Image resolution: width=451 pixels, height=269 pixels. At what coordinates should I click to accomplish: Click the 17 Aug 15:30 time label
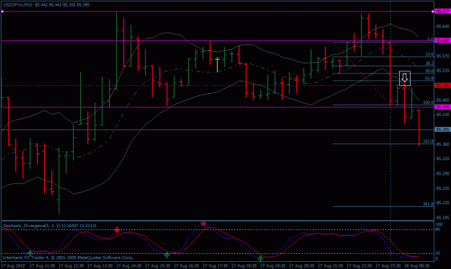pos(157,266)
